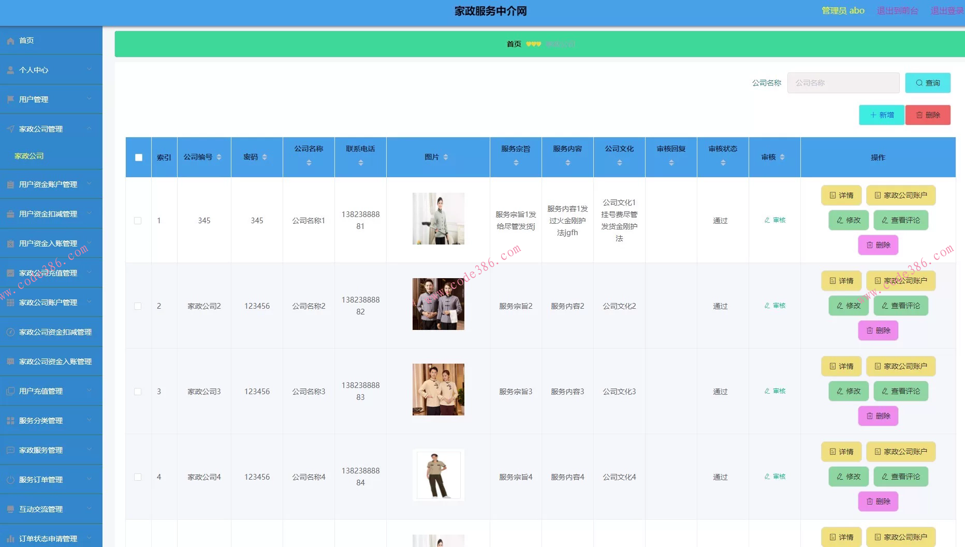The height and width of the screenshot is (547, 965).
Task: Open 详情 for 公司名称1
Action: (x=841, y=195)
